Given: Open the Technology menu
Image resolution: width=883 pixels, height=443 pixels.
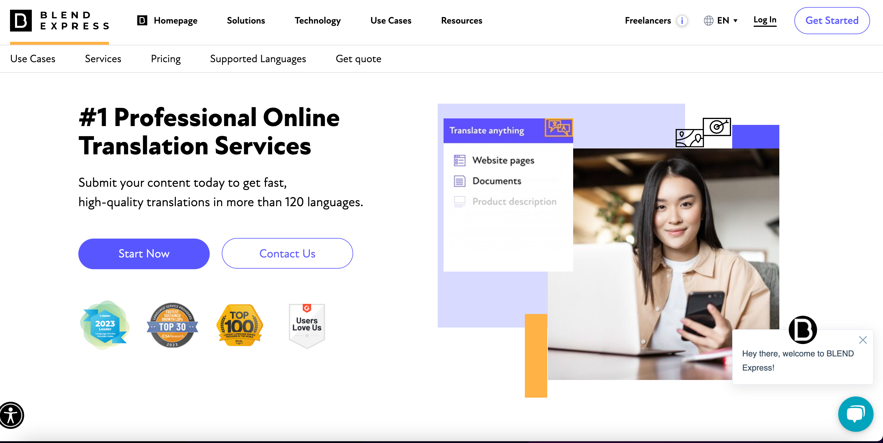Looking at the screenshot, I should tap(318, 21).
